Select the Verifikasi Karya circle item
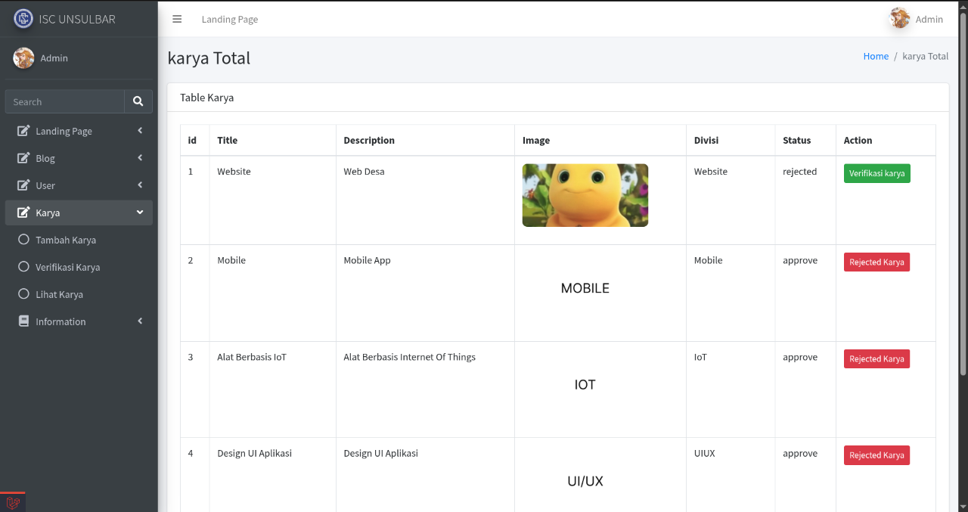Viewport: 968px width, 512px height. 23,267
